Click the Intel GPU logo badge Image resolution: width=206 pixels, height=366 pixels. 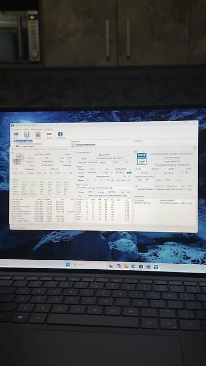pos(141,159)
